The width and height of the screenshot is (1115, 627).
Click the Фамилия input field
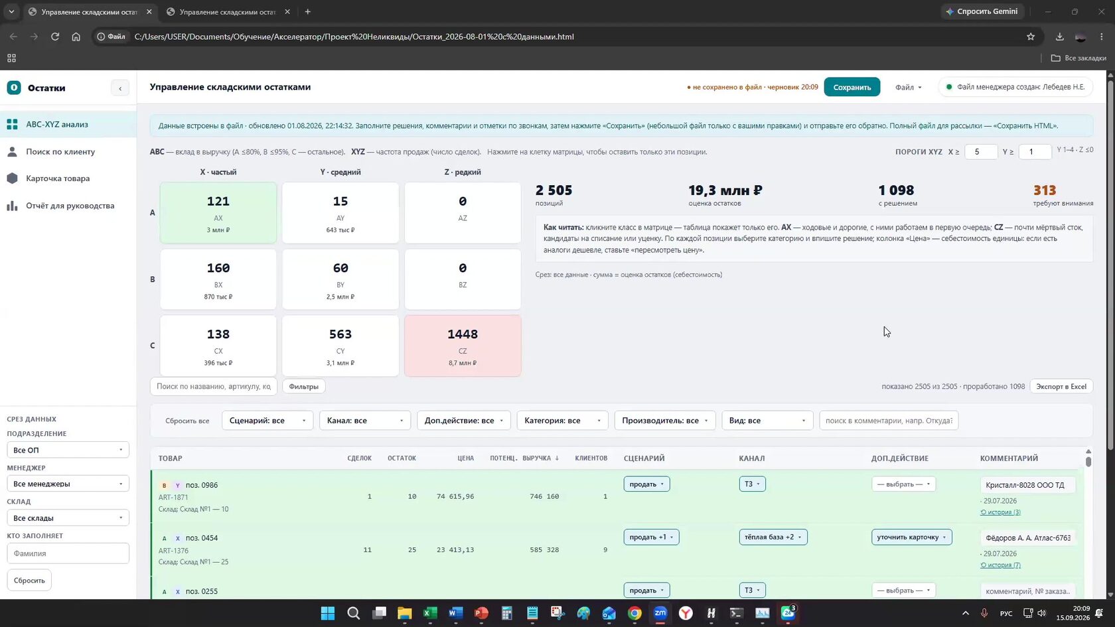[68, 553]
